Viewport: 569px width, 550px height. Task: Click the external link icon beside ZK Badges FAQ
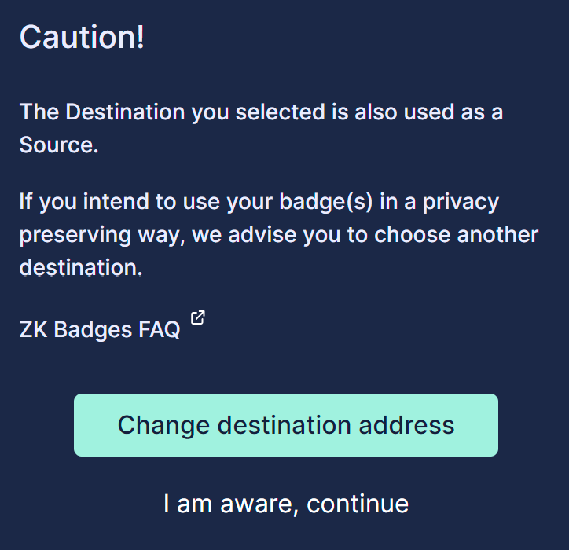(x=198, y=318)
